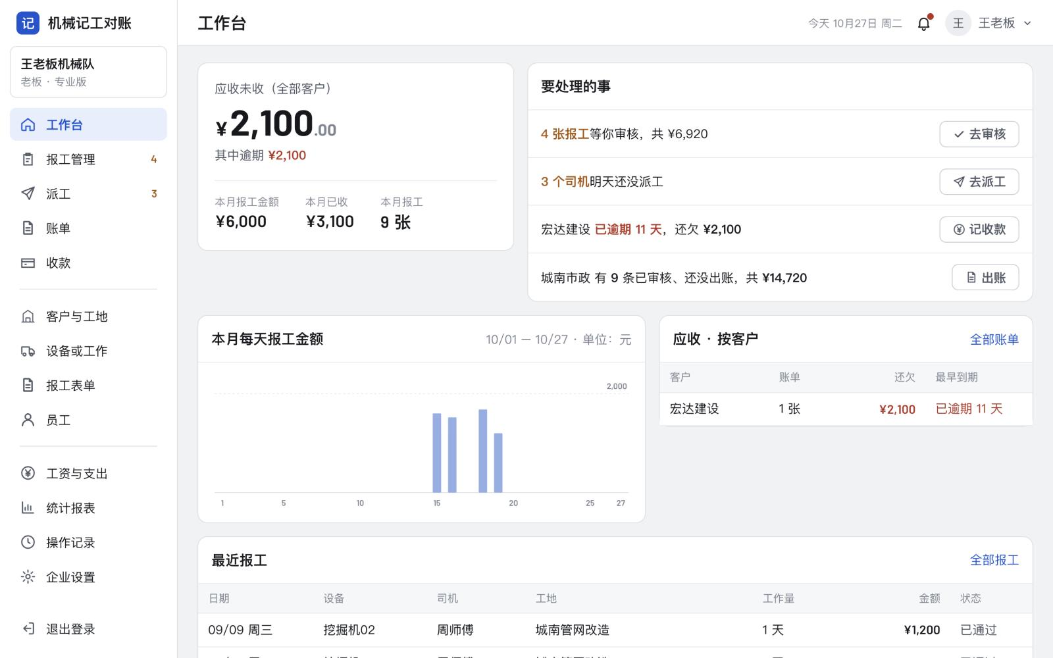Click the 城南管网改造 site cell
Viewport: 1053px width, 658px height.
(573, 630)
